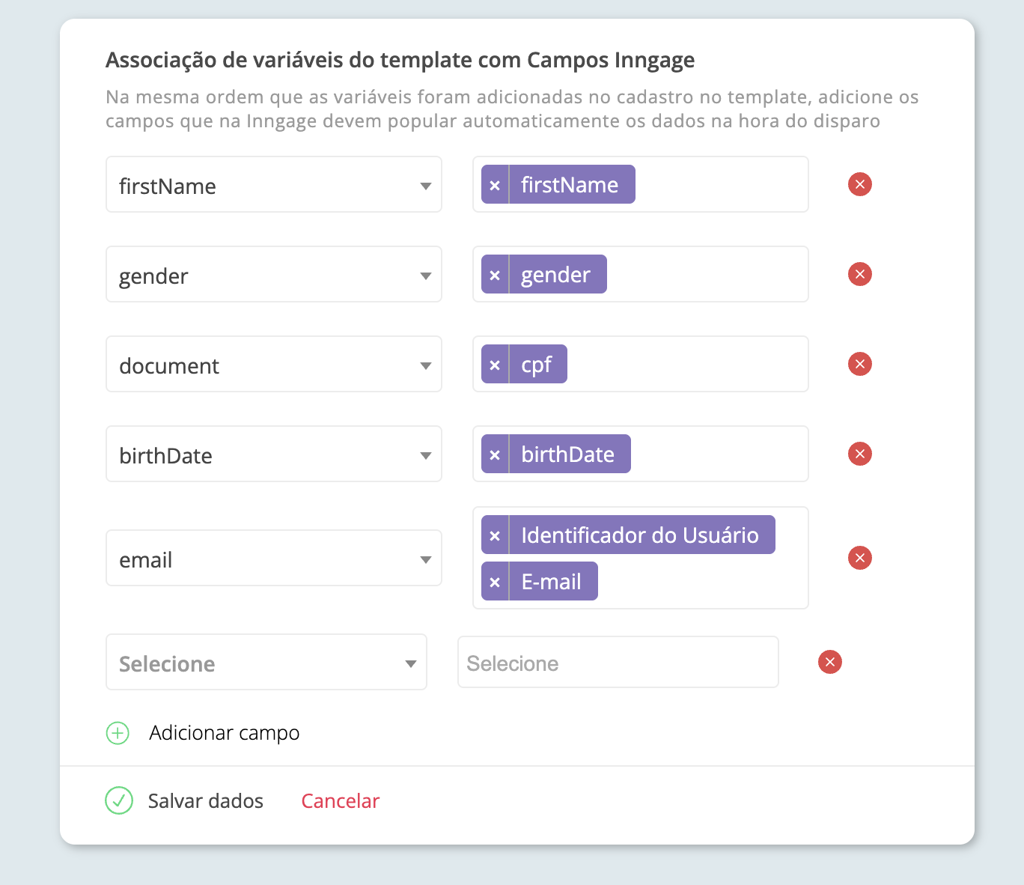Expand the email variable dropdown
Image resolution: width=1024 pixels, height=885 pixels.
click(274, 559)
